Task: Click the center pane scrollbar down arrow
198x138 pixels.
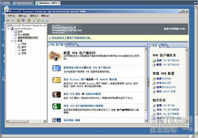Action: [x=146, y=121]
